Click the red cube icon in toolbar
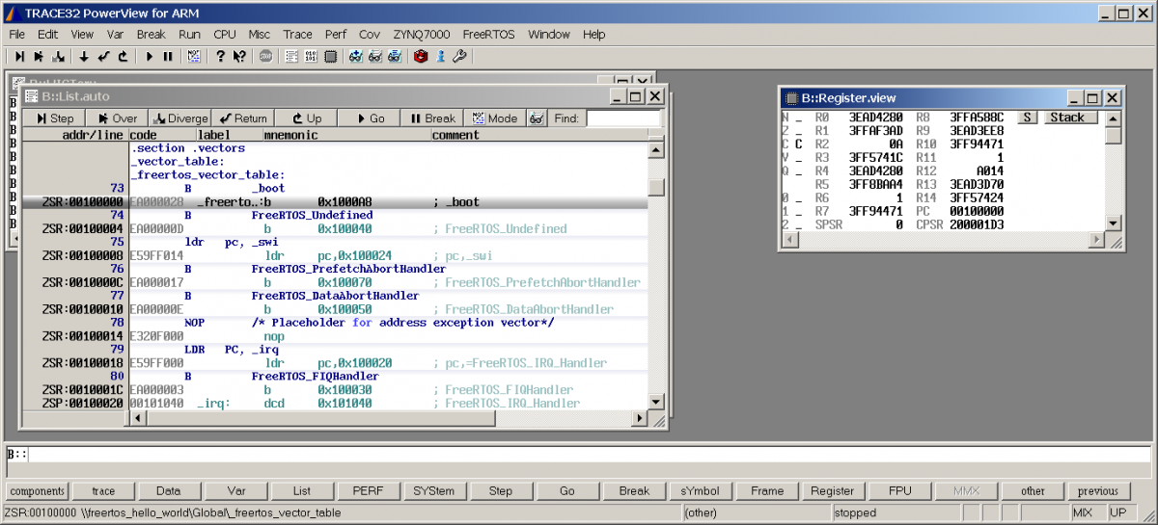Image resolution: width=1158 pixels, height=525 pixels. pos(421,57)
